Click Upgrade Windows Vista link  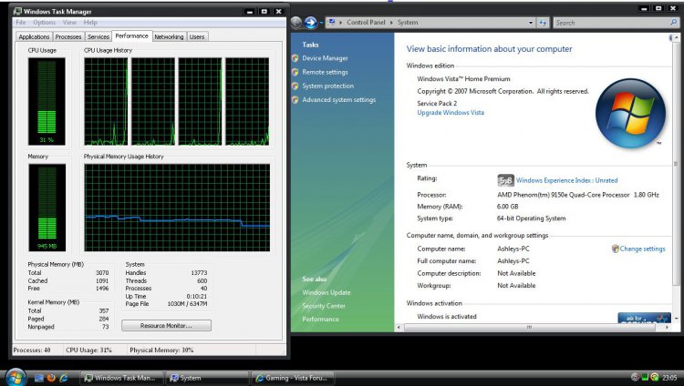pos(451,112)
